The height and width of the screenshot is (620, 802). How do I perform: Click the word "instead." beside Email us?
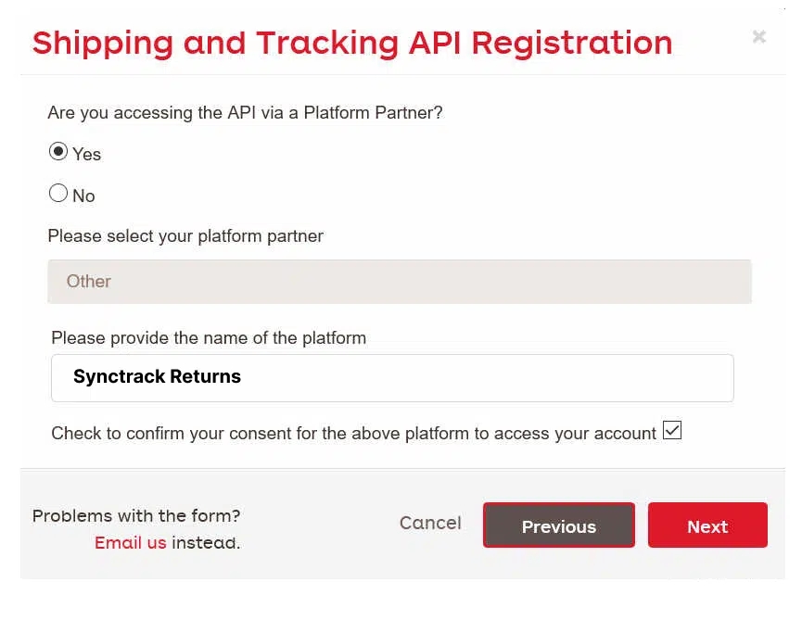pyautogui.click(x=206, y=543)
